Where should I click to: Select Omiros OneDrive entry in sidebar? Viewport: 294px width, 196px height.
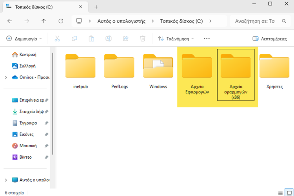coord(30,77)
